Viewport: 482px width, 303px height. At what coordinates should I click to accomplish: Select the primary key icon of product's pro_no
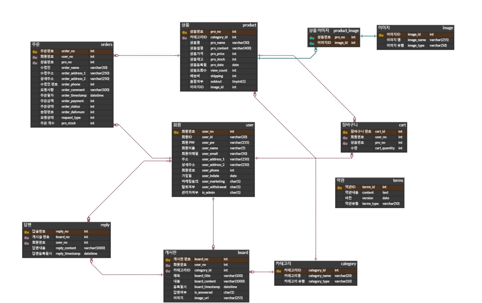184,32
